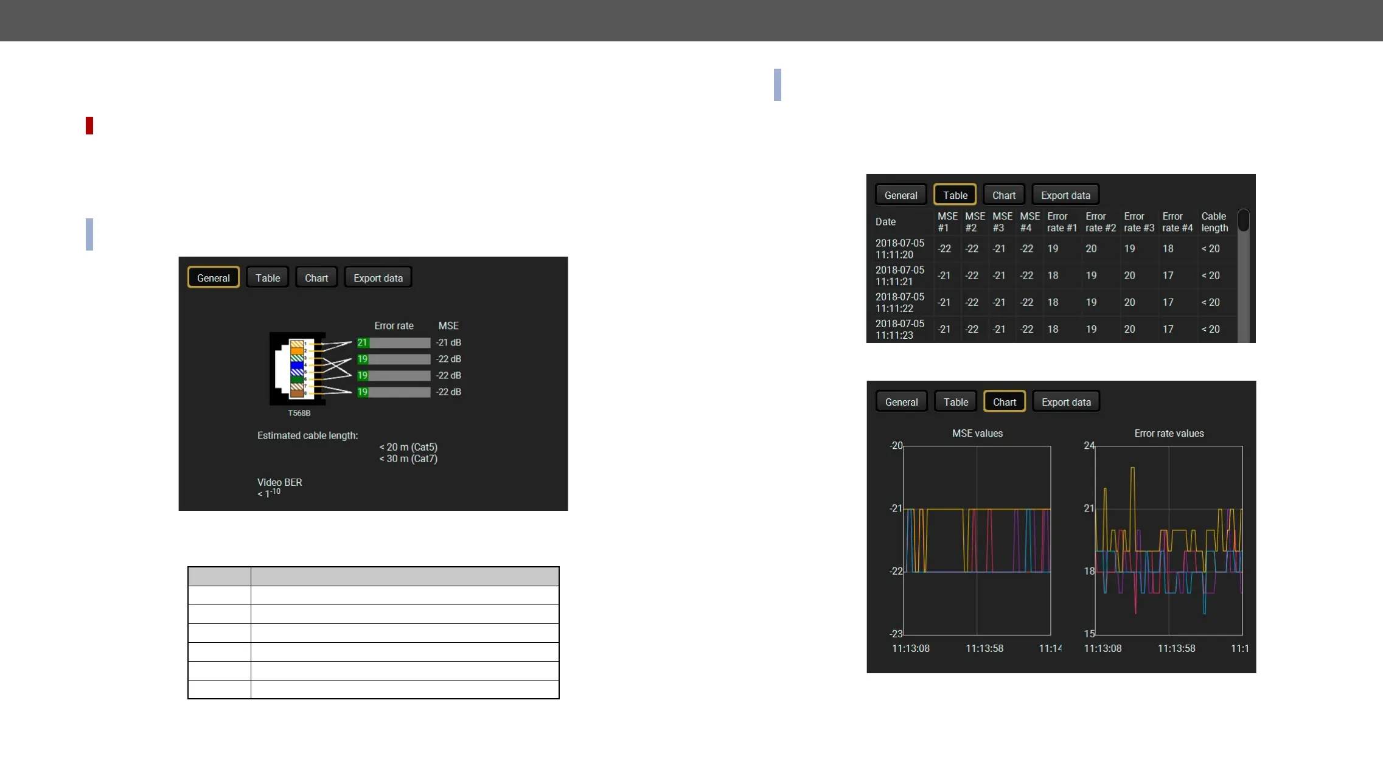Image resolution: width=1383 pixels, height=776 pixels.
Task: Click inside the MSE values chart
Action: tap(977, 541)
